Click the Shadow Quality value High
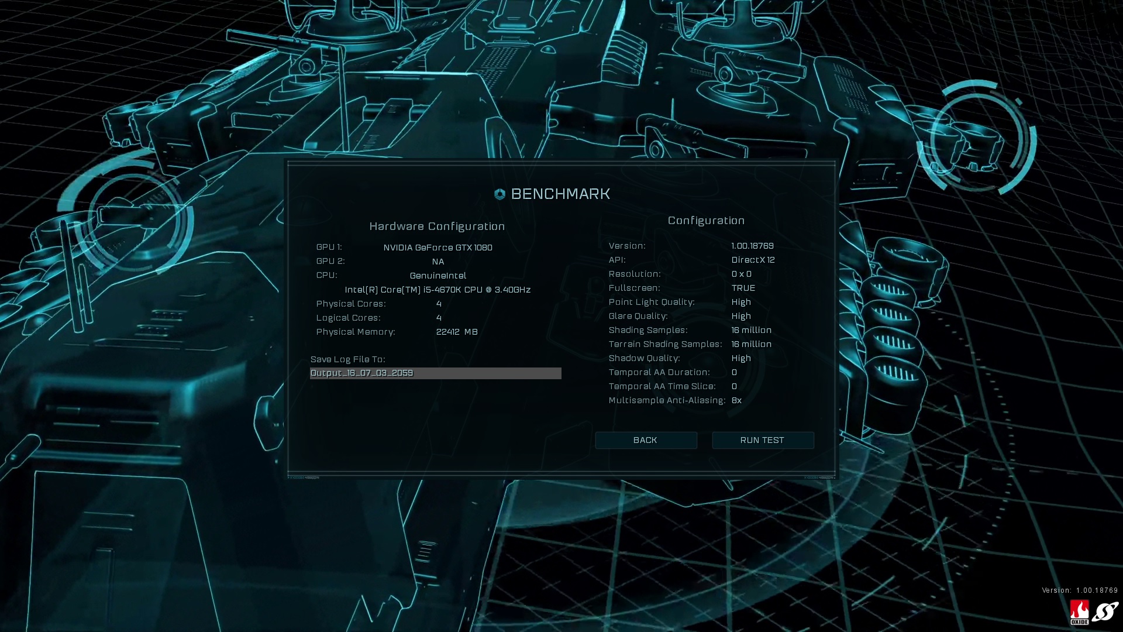 pyautogui.click(x=741, y=358)
